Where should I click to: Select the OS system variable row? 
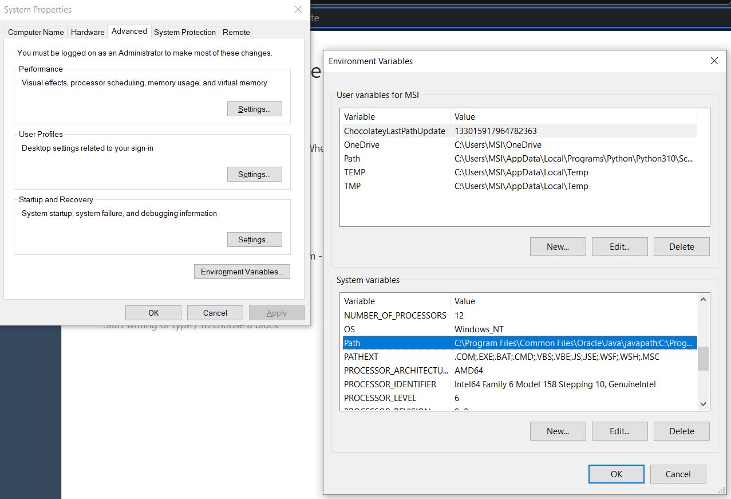[519, 329]
